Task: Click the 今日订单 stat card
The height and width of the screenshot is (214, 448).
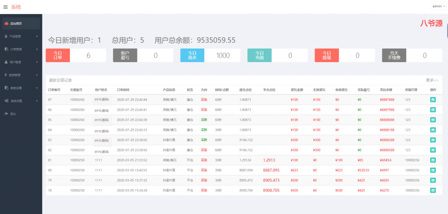Action: point(76,56)
